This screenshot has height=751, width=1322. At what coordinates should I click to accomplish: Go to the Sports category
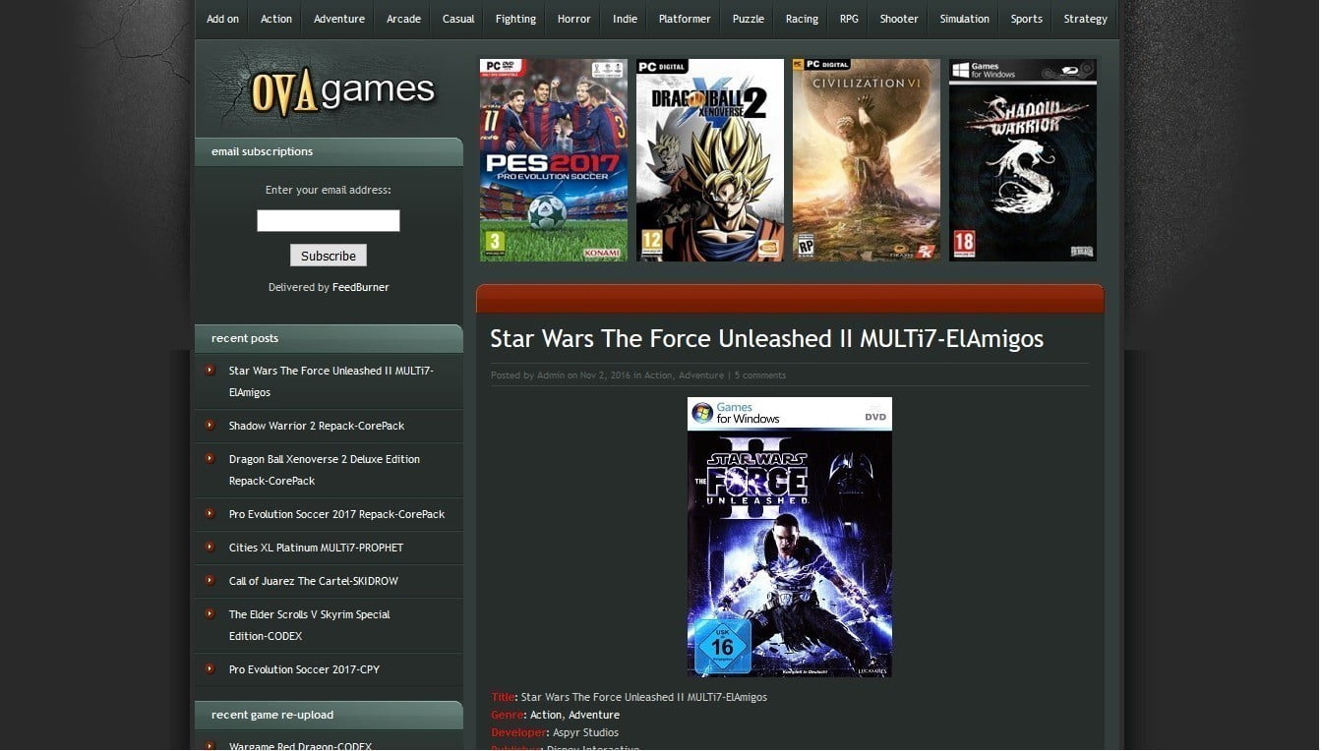(1026, 19)
